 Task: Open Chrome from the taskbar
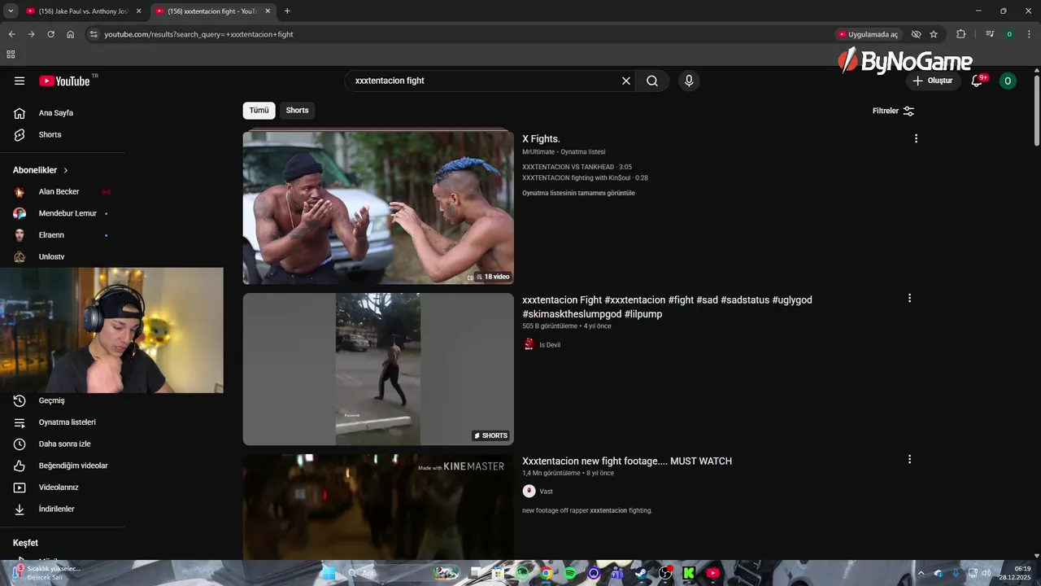547,573
